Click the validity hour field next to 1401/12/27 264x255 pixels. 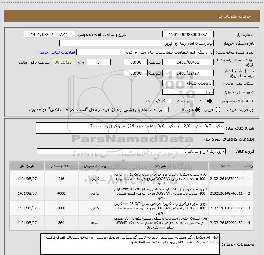pos(136,73)
